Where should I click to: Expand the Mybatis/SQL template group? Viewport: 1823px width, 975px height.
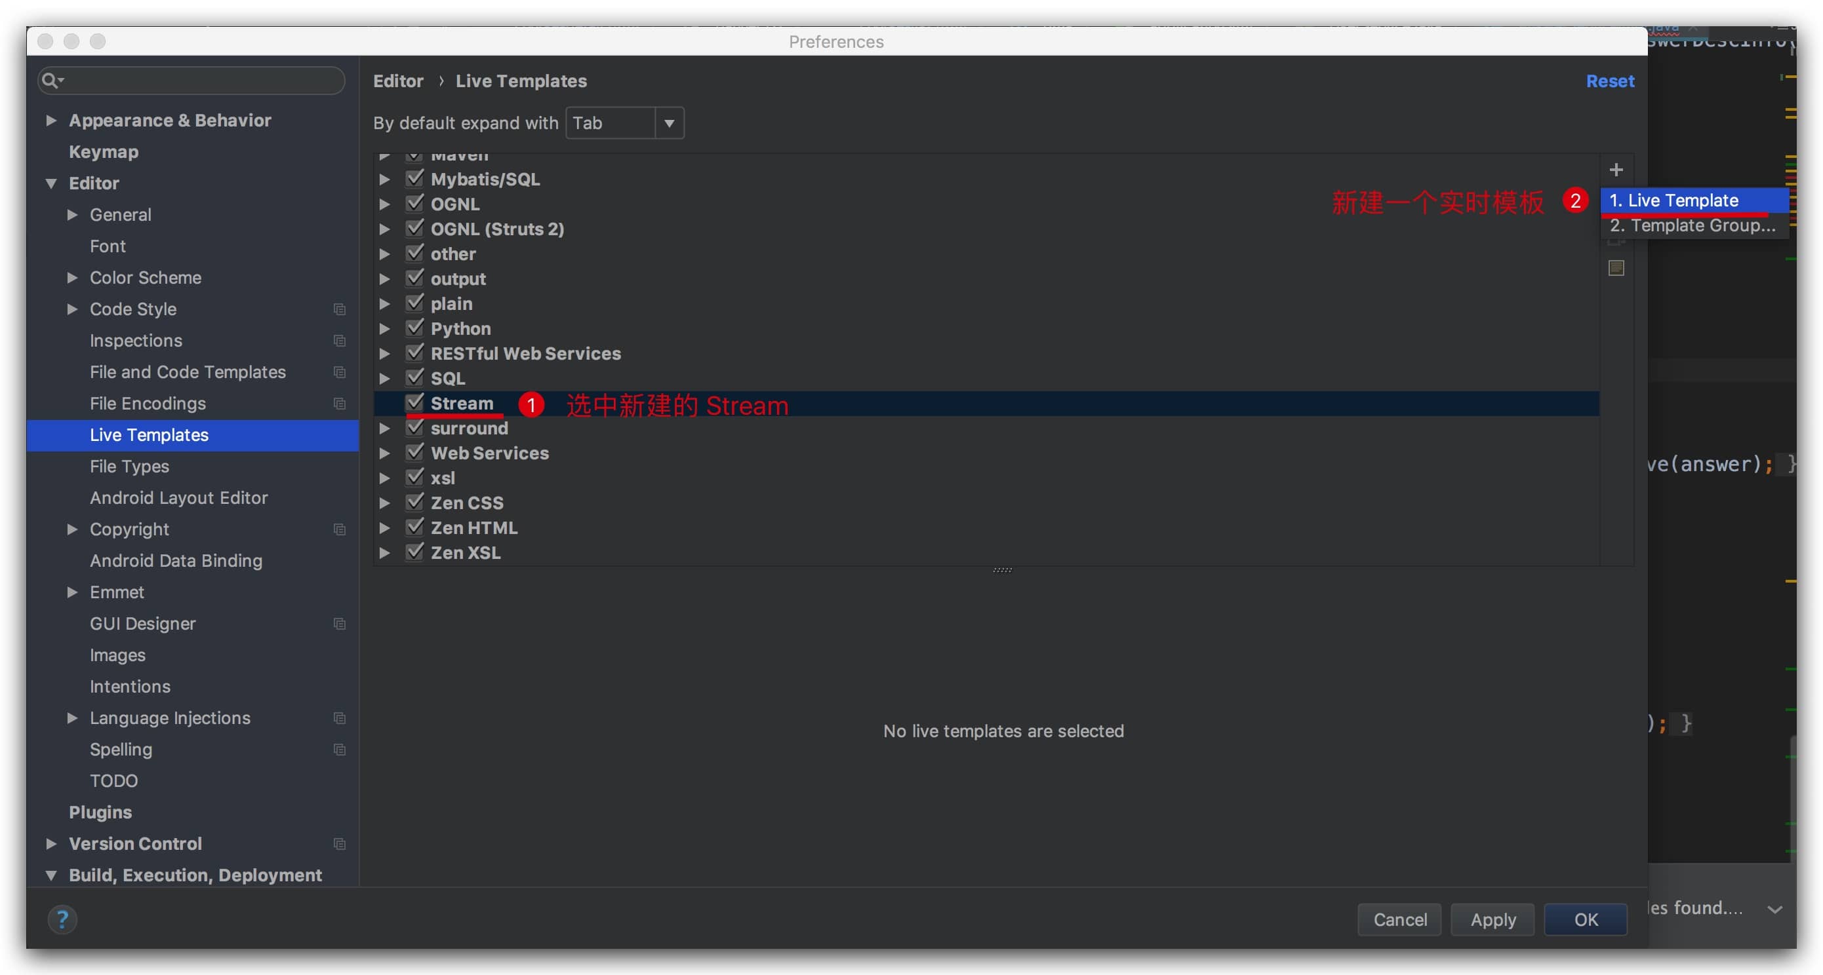coord(384,180)
